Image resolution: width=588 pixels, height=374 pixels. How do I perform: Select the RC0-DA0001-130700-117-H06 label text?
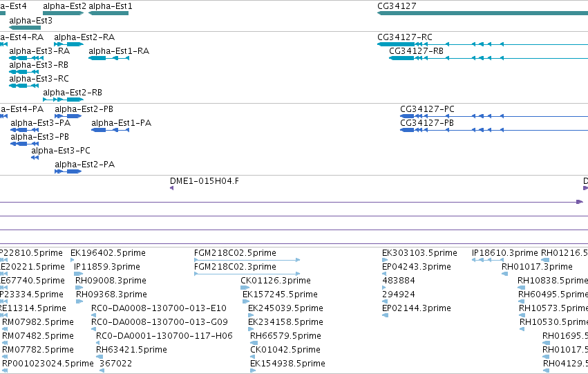(164, 336)
